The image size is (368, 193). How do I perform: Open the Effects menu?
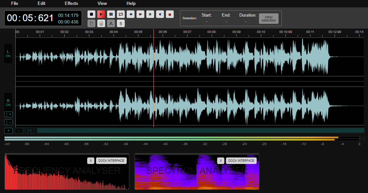click(71, 4)
